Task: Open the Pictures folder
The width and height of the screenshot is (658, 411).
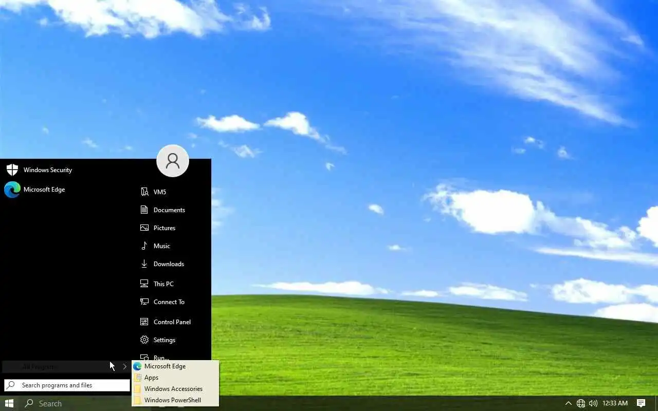Action: pos(172,228)
